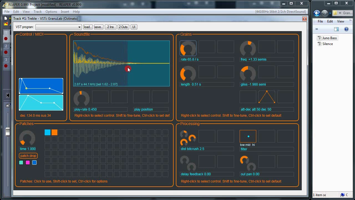
Task: Click the blue patch slot
Action: 47,132
